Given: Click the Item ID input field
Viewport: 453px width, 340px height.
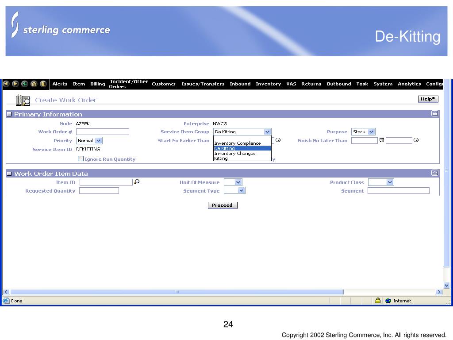Looking at the screenshot, I should (106, 182).
